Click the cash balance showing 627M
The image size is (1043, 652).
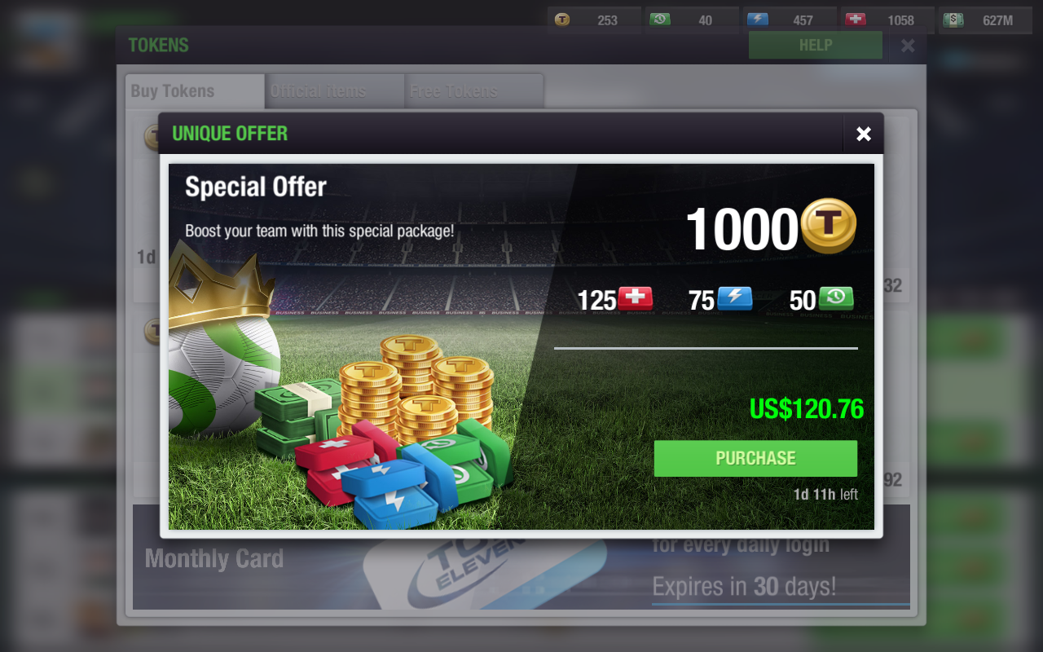coord(985,20)
